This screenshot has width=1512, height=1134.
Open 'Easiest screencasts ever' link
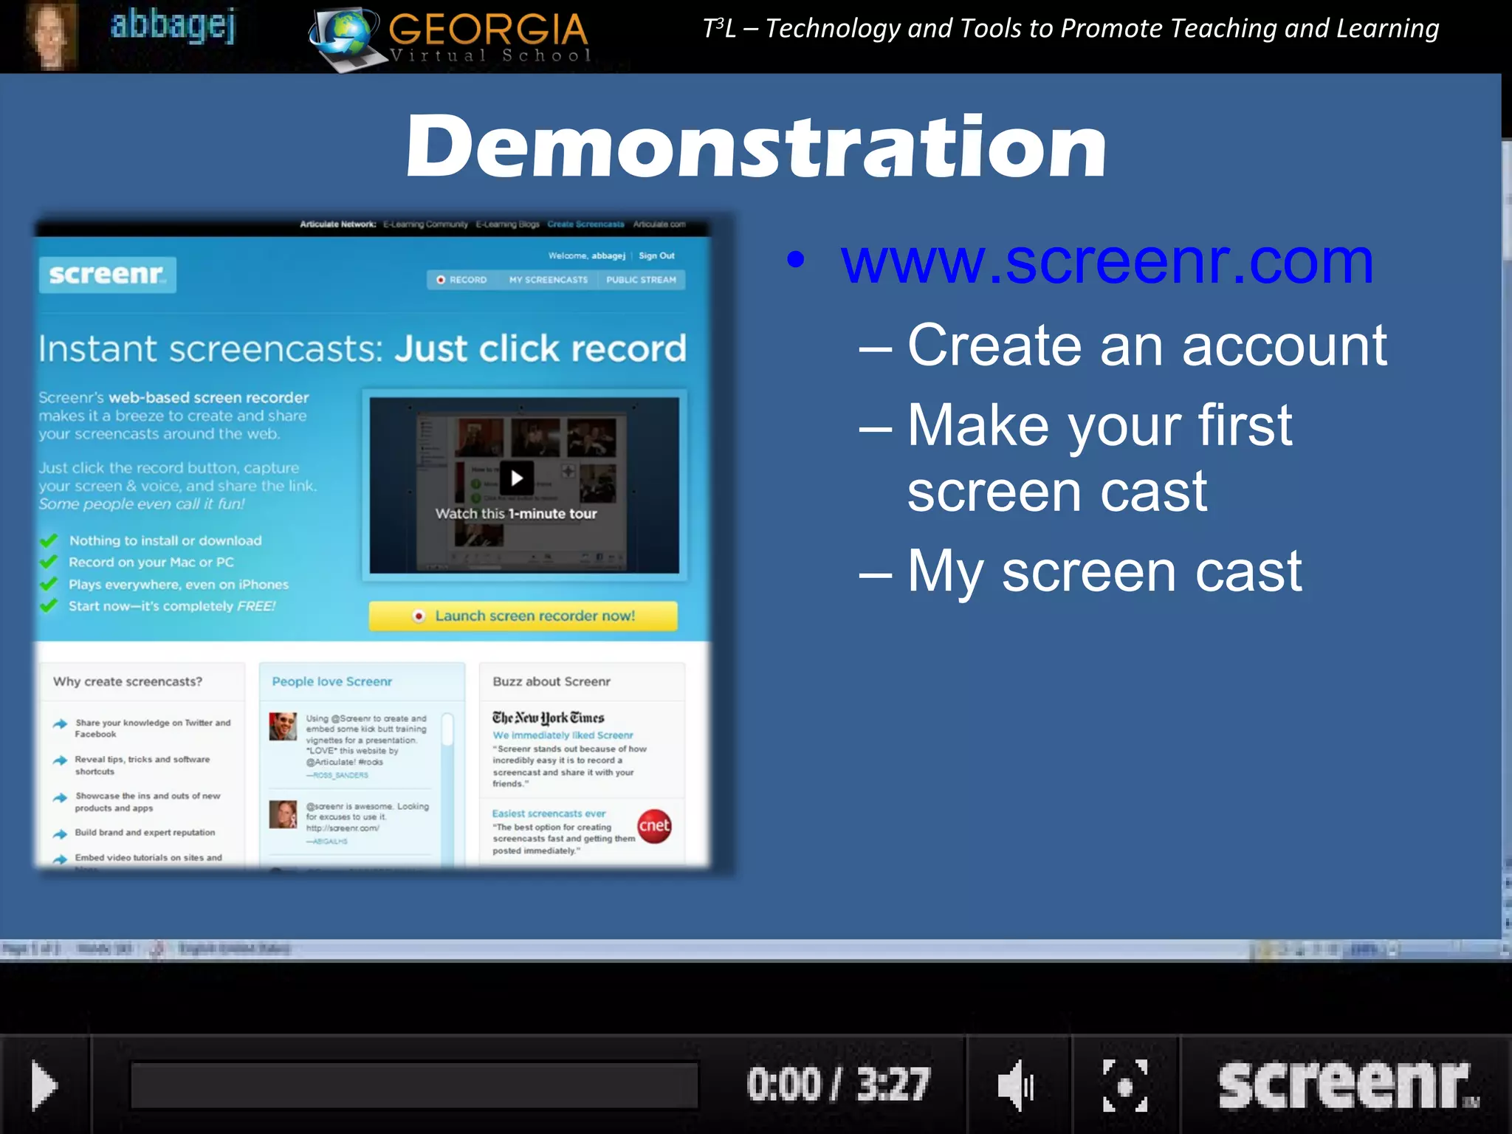coord(549,814)
